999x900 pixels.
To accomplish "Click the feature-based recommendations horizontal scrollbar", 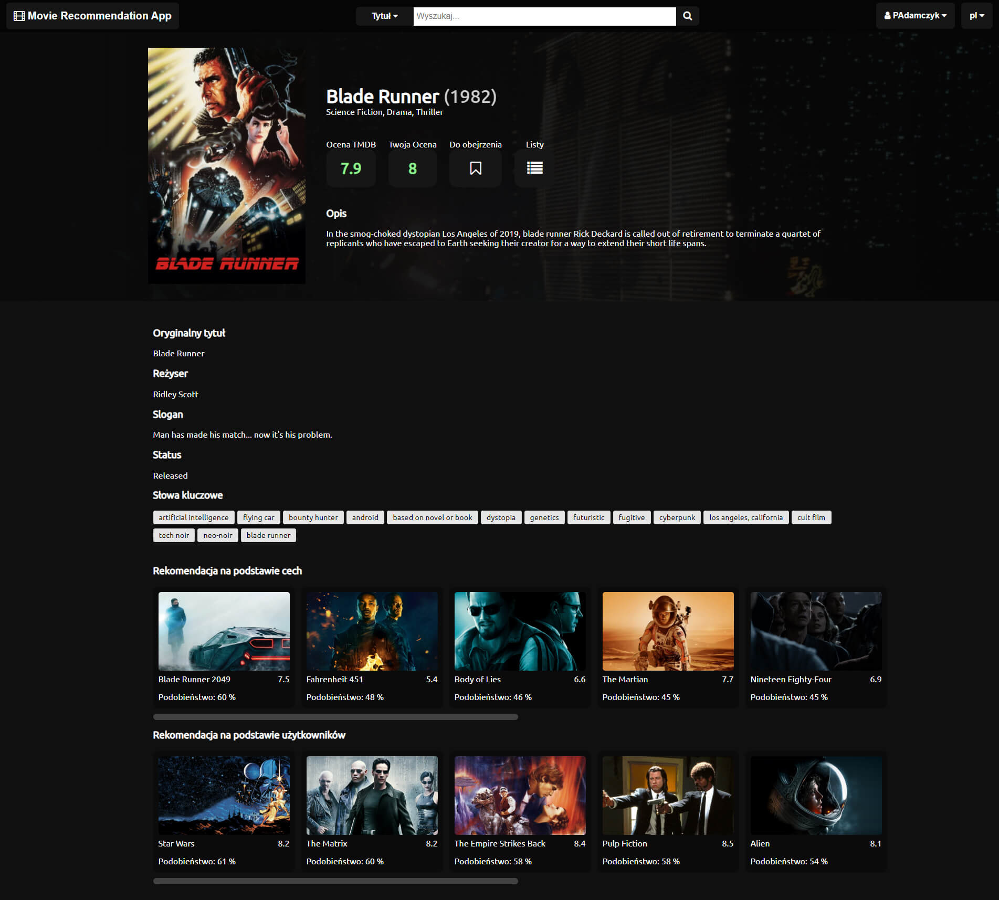I will [335, 717].
